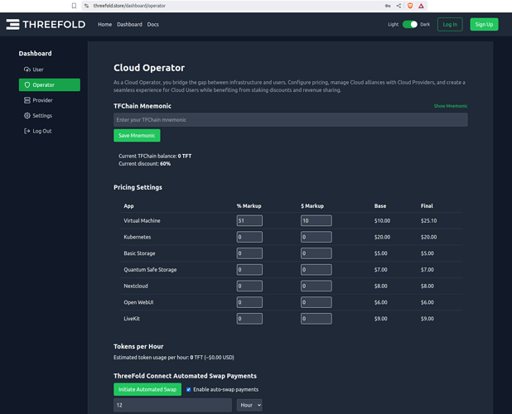
Task: Focus the TFChain mnemonic input field
Action: (x=290, y=120)
